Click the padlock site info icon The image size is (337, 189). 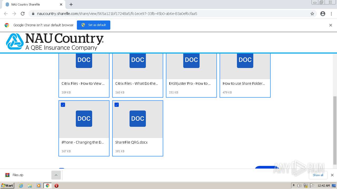33,14
